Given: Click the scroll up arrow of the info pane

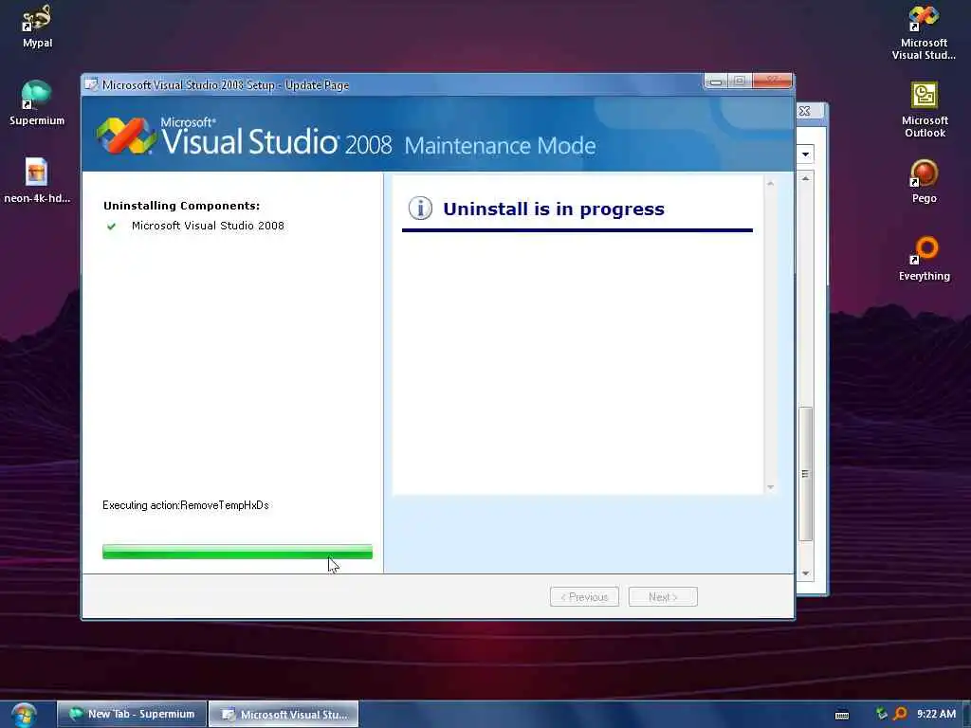Looking at the screenshot, I should click(770, 183).
